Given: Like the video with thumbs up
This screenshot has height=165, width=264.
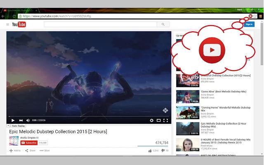Looking at the screenshot, I should click(150, 151).
